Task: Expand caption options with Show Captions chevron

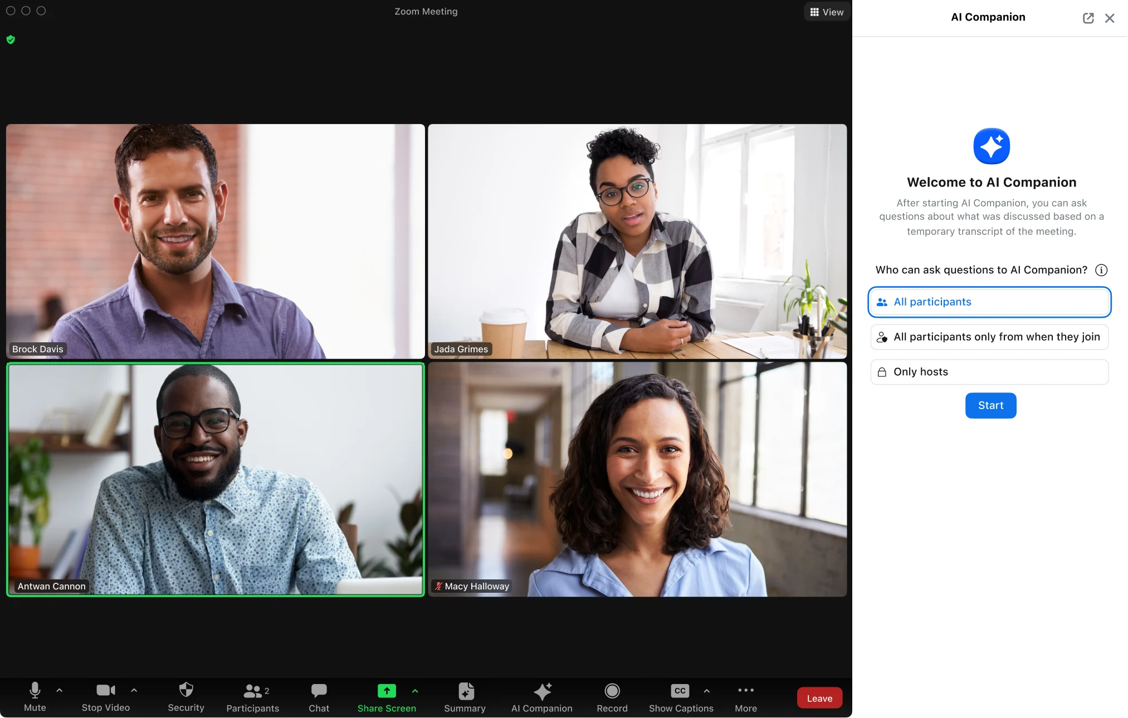Action: tap(706, 690)
